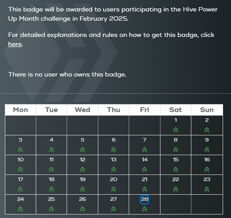Viewport: 231px width, 218px height.
Task: Click green power-up arrows under day 1
Action: pos(175,130)
